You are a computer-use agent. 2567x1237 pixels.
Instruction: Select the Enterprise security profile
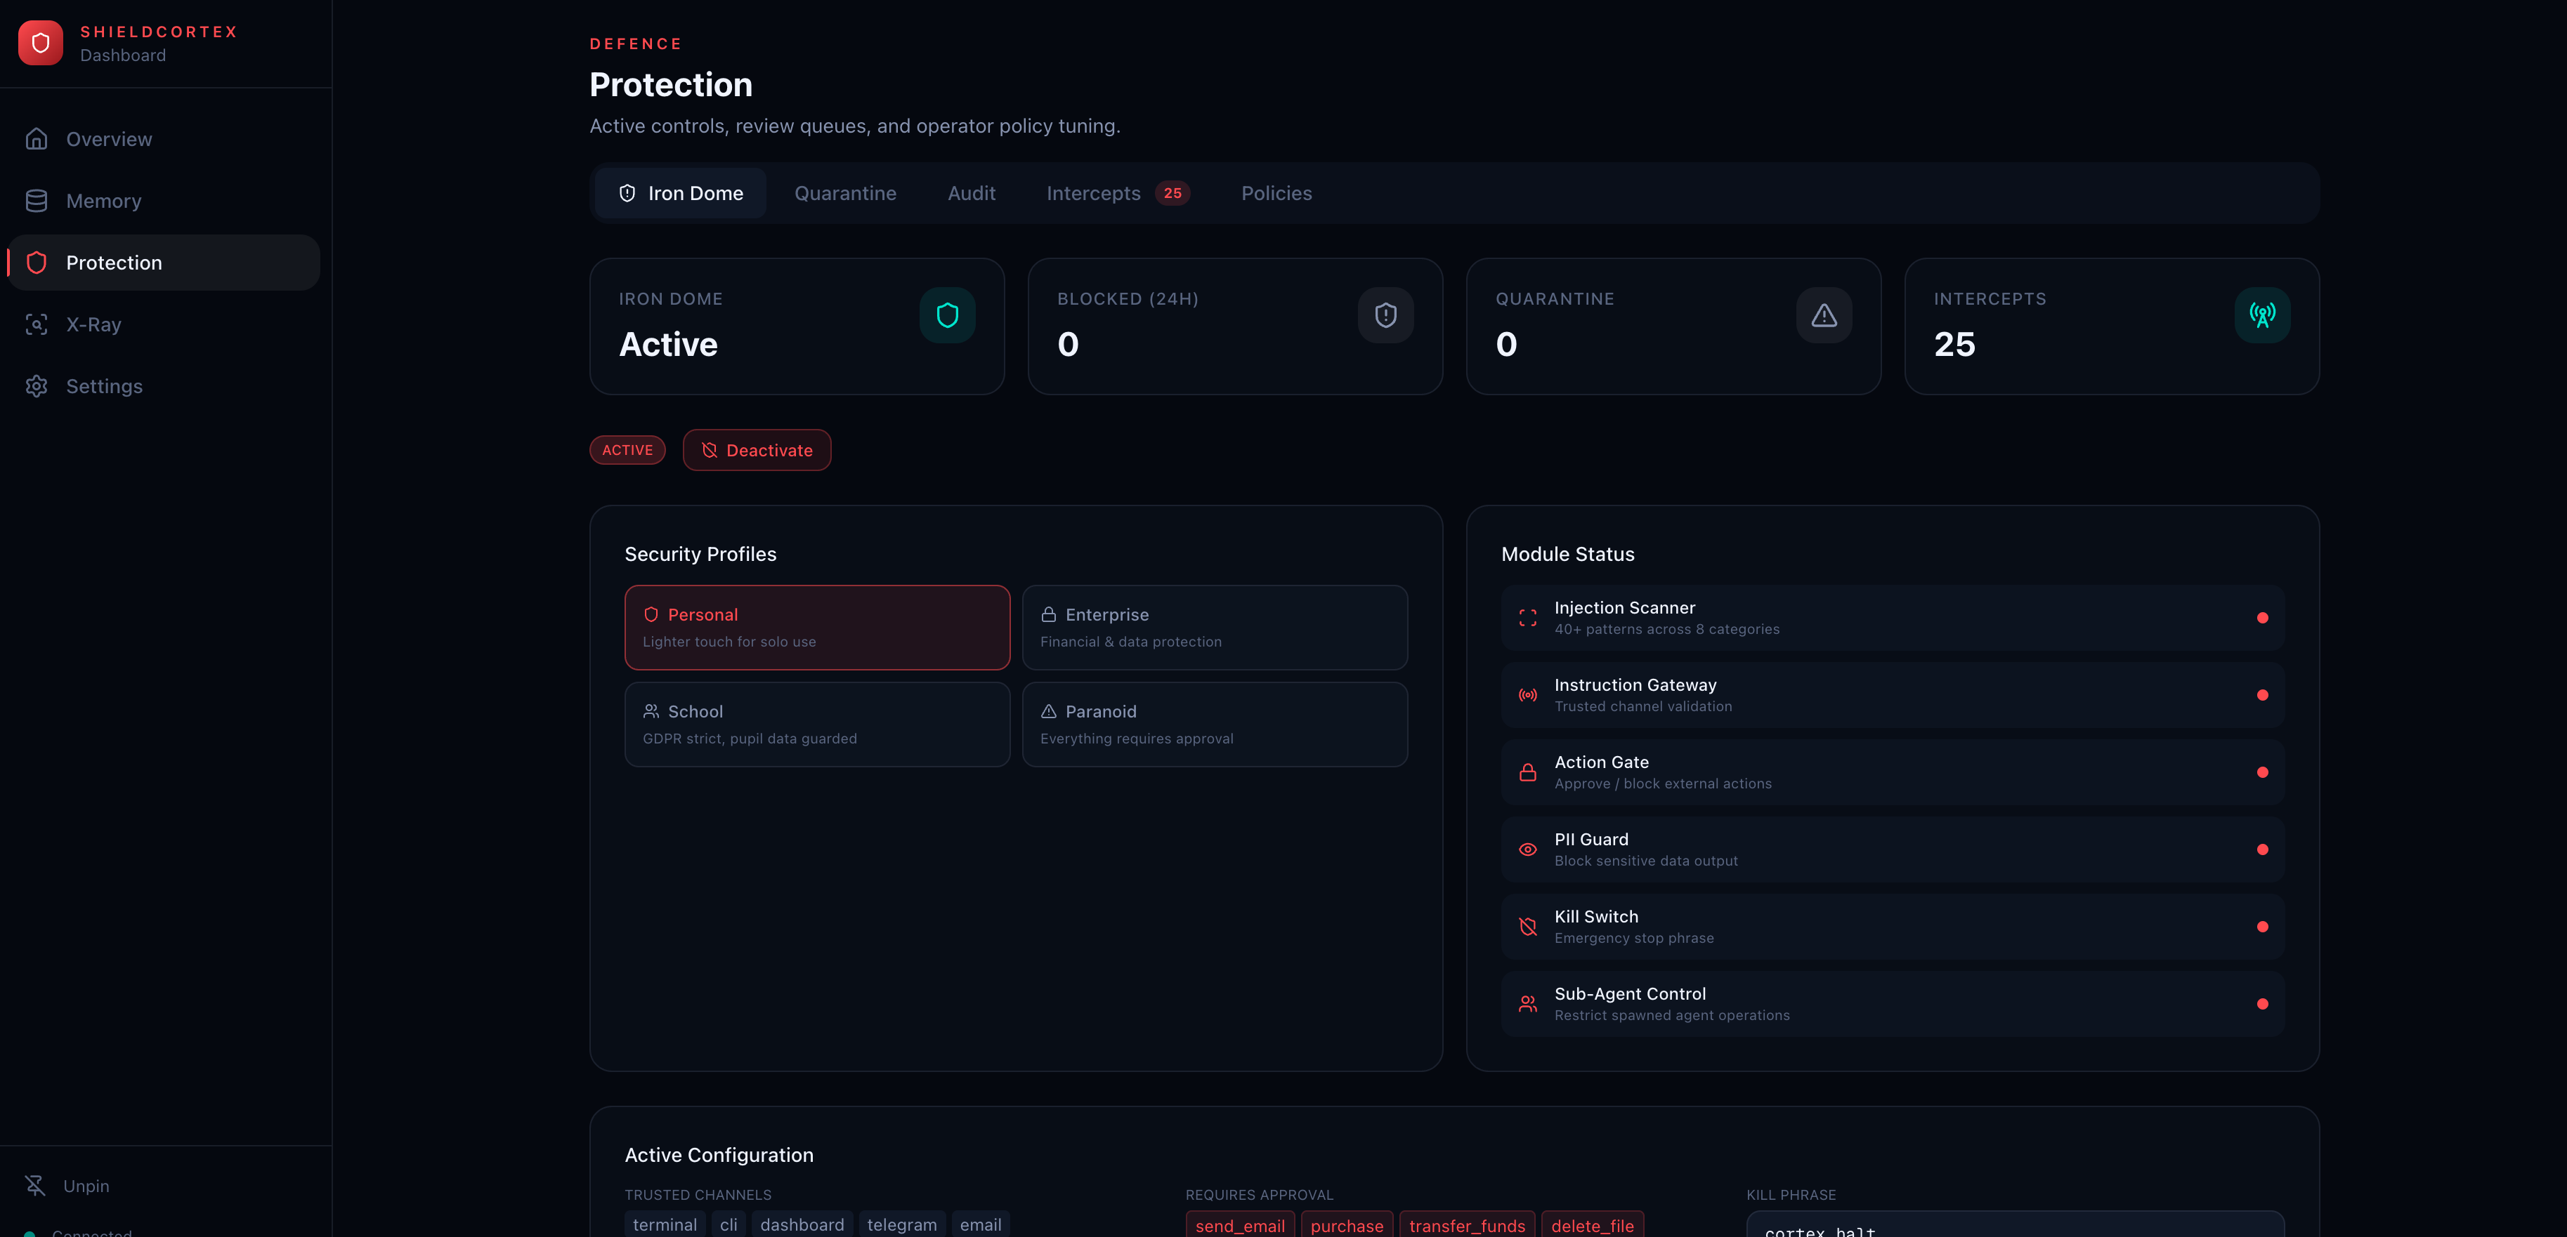(x=1215, y=628)
